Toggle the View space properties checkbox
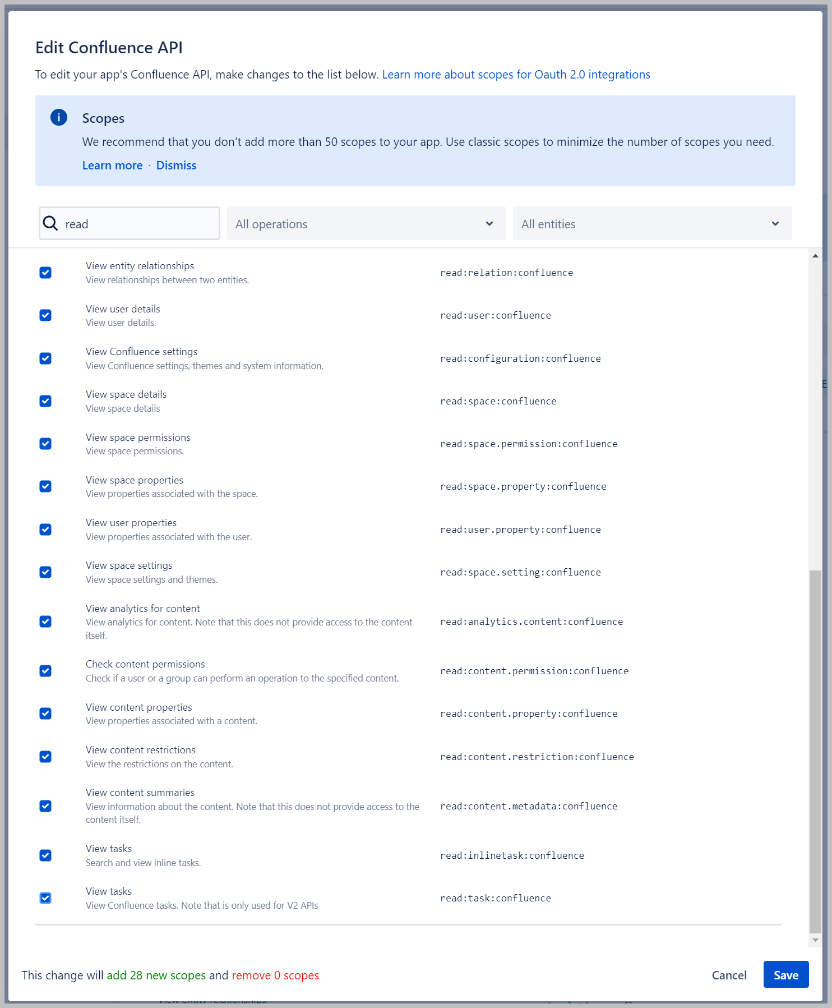The height and width of the screenshot is (1008, 832). pyautogui.click(x=45, y=486)
